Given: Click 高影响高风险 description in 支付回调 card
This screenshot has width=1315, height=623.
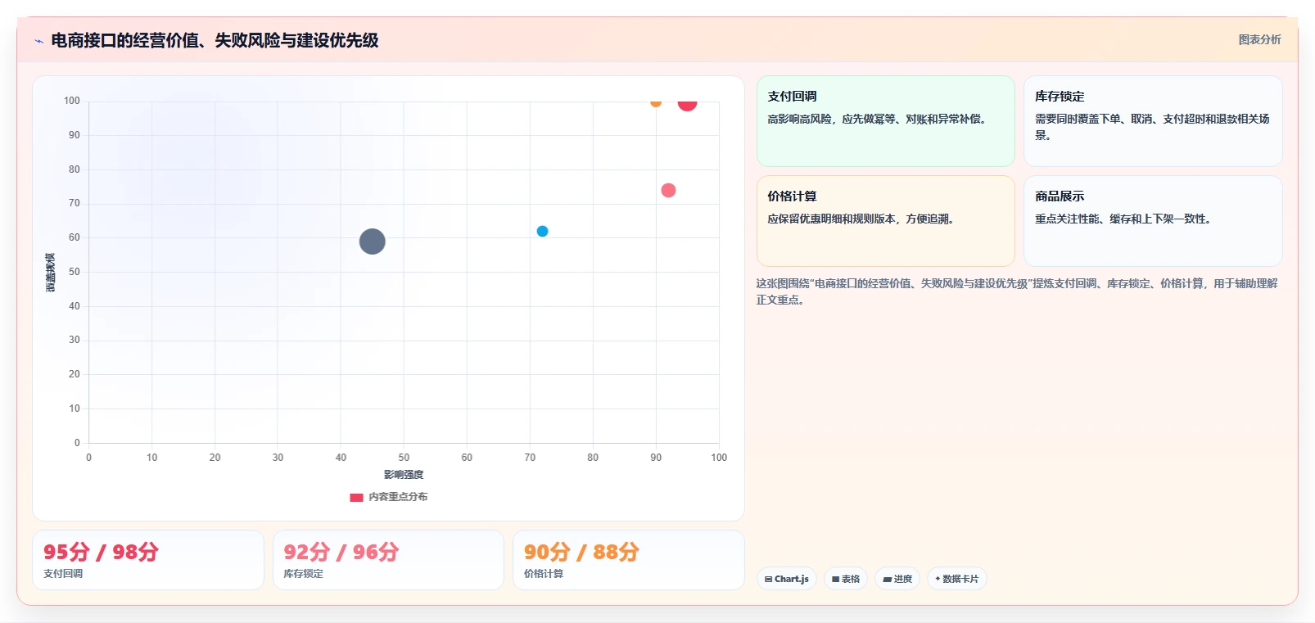Looking at the screenshot, I should [x=877, y=119].
